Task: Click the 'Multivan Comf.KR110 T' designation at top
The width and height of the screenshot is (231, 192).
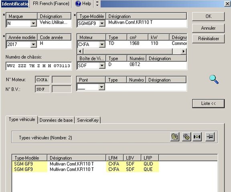Action: click(130, 22)
